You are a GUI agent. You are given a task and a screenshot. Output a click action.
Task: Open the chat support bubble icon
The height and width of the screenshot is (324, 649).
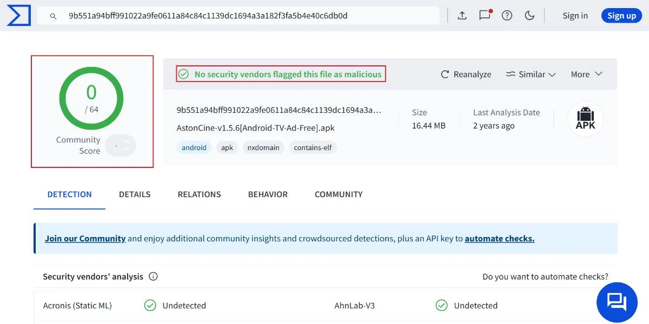pos(617,302)
